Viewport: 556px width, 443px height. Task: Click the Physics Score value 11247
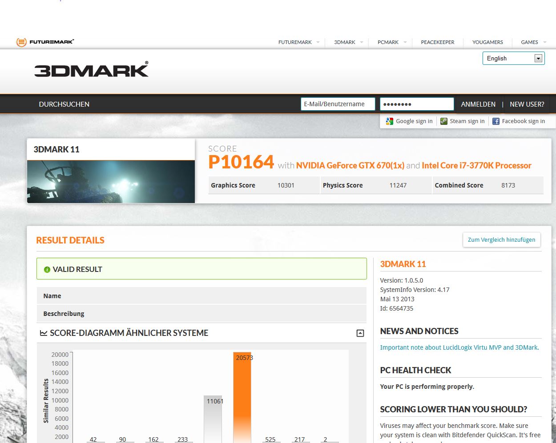(398, 185)
